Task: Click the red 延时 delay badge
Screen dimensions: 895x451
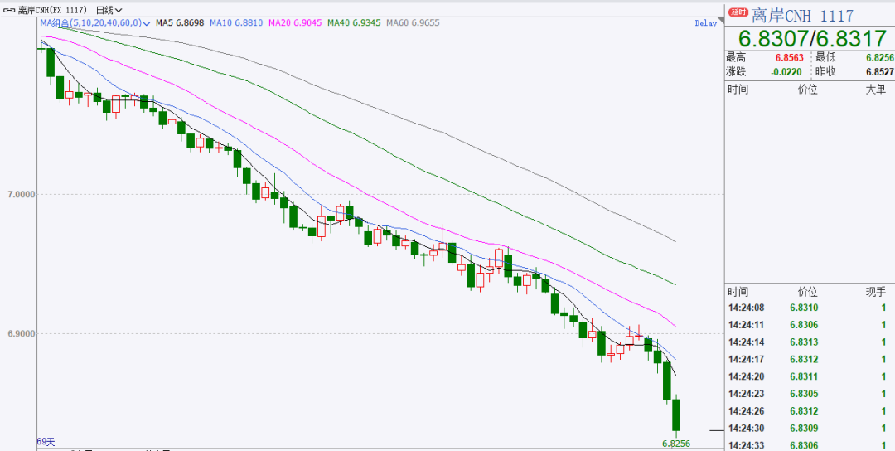Action: pyautogui.click(x=737, y=13)
